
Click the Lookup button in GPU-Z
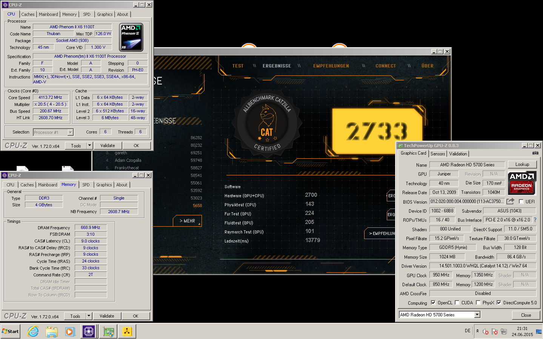522,164
